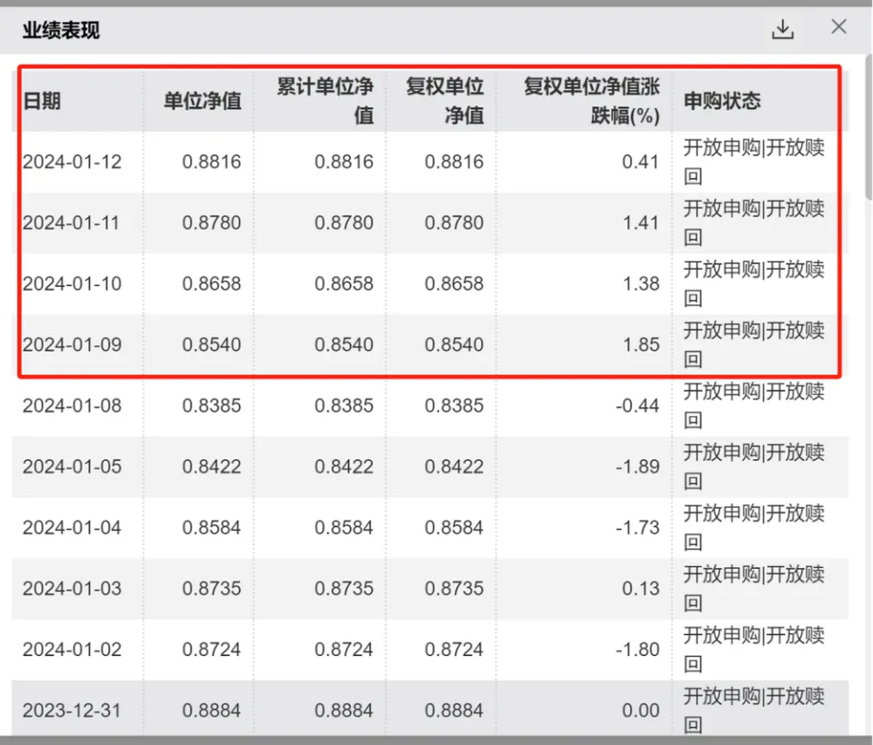Click the -1.80 change value for 2024-01-02
The width and height of the screenshot is (873, 745).
(637, 650)
